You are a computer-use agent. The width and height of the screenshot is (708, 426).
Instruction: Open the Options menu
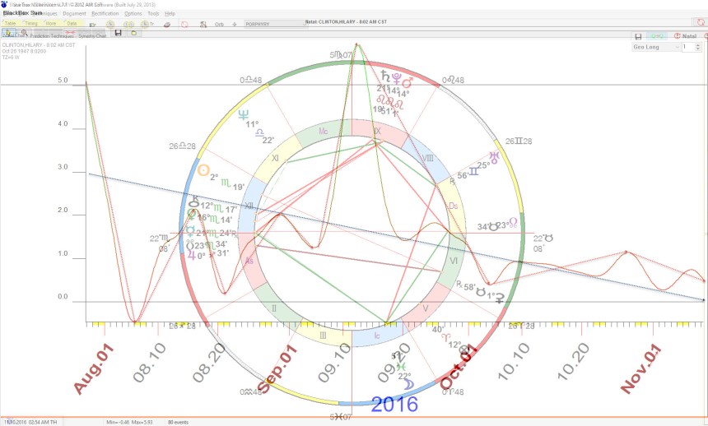point(133,13)
